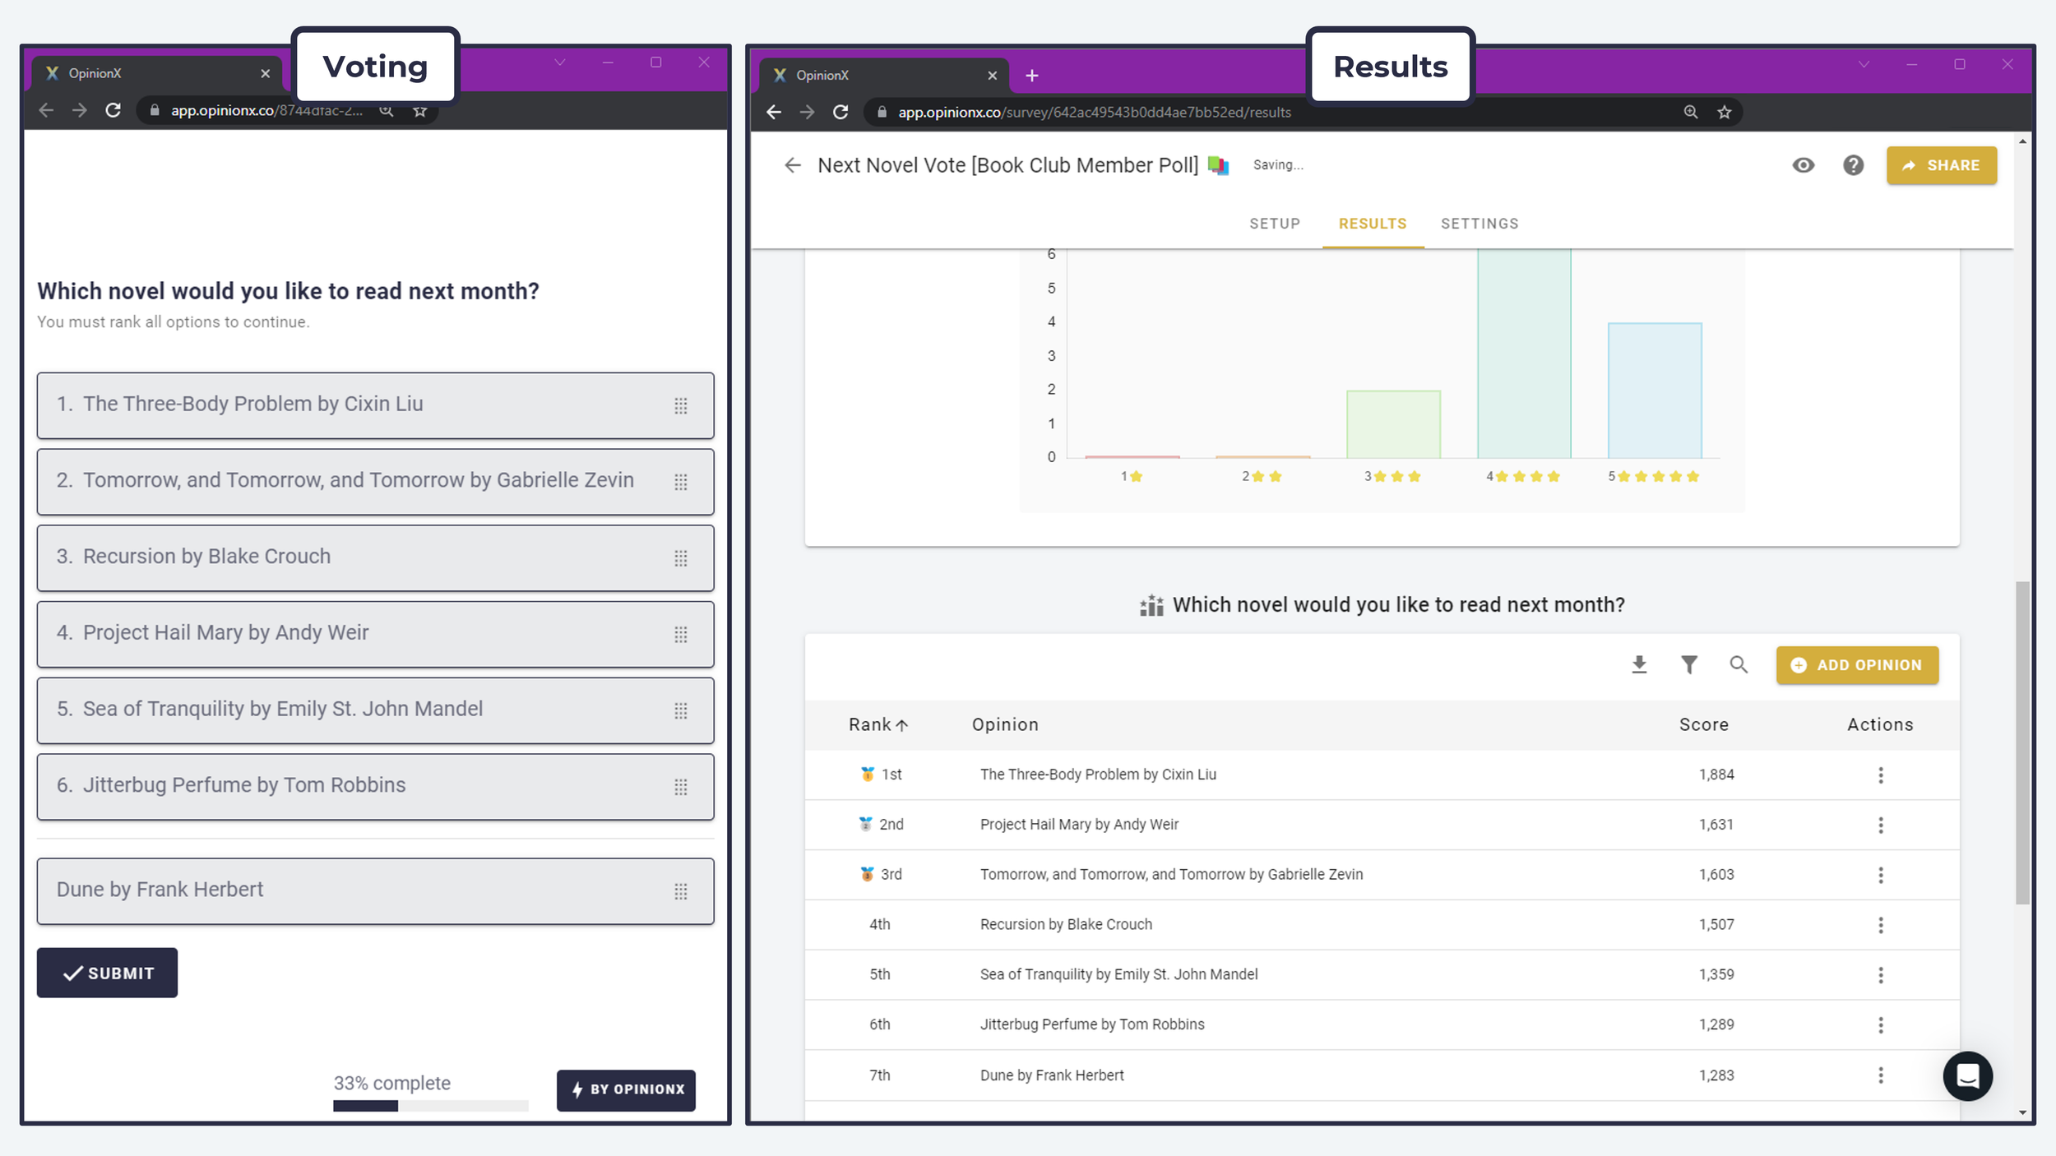Open the help question mark icon
2056x1156 pixels.
(1853, 165)
